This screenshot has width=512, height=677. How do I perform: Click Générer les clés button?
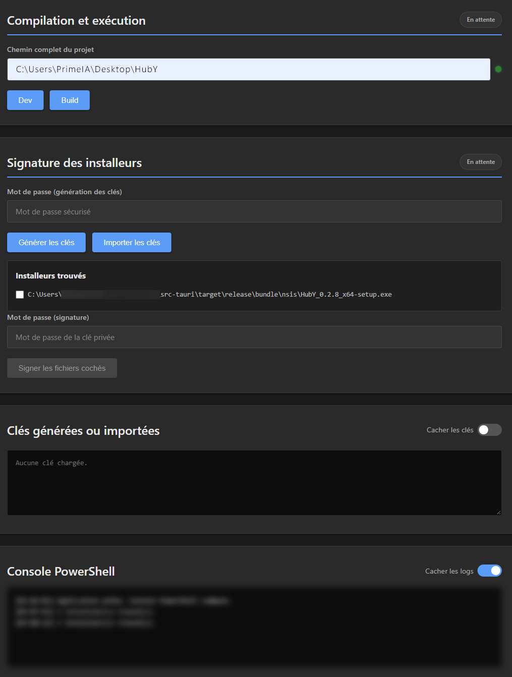pyautogui.click(x=46, y=242)
